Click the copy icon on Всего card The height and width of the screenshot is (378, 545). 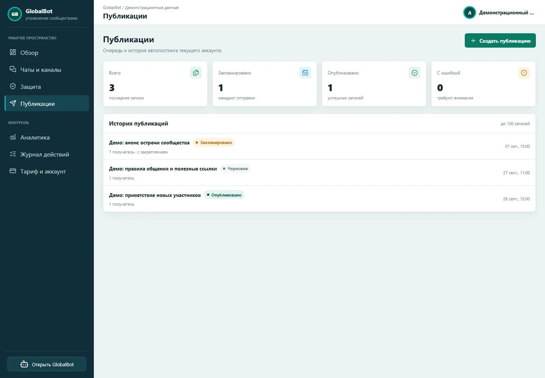(x=196, y=73)
